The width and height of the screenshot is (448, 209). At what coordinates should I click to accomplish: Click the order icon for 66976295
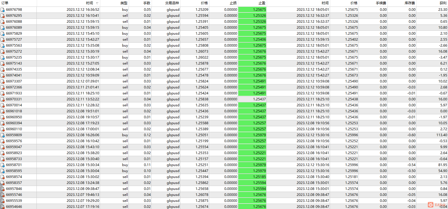point(3,16)
